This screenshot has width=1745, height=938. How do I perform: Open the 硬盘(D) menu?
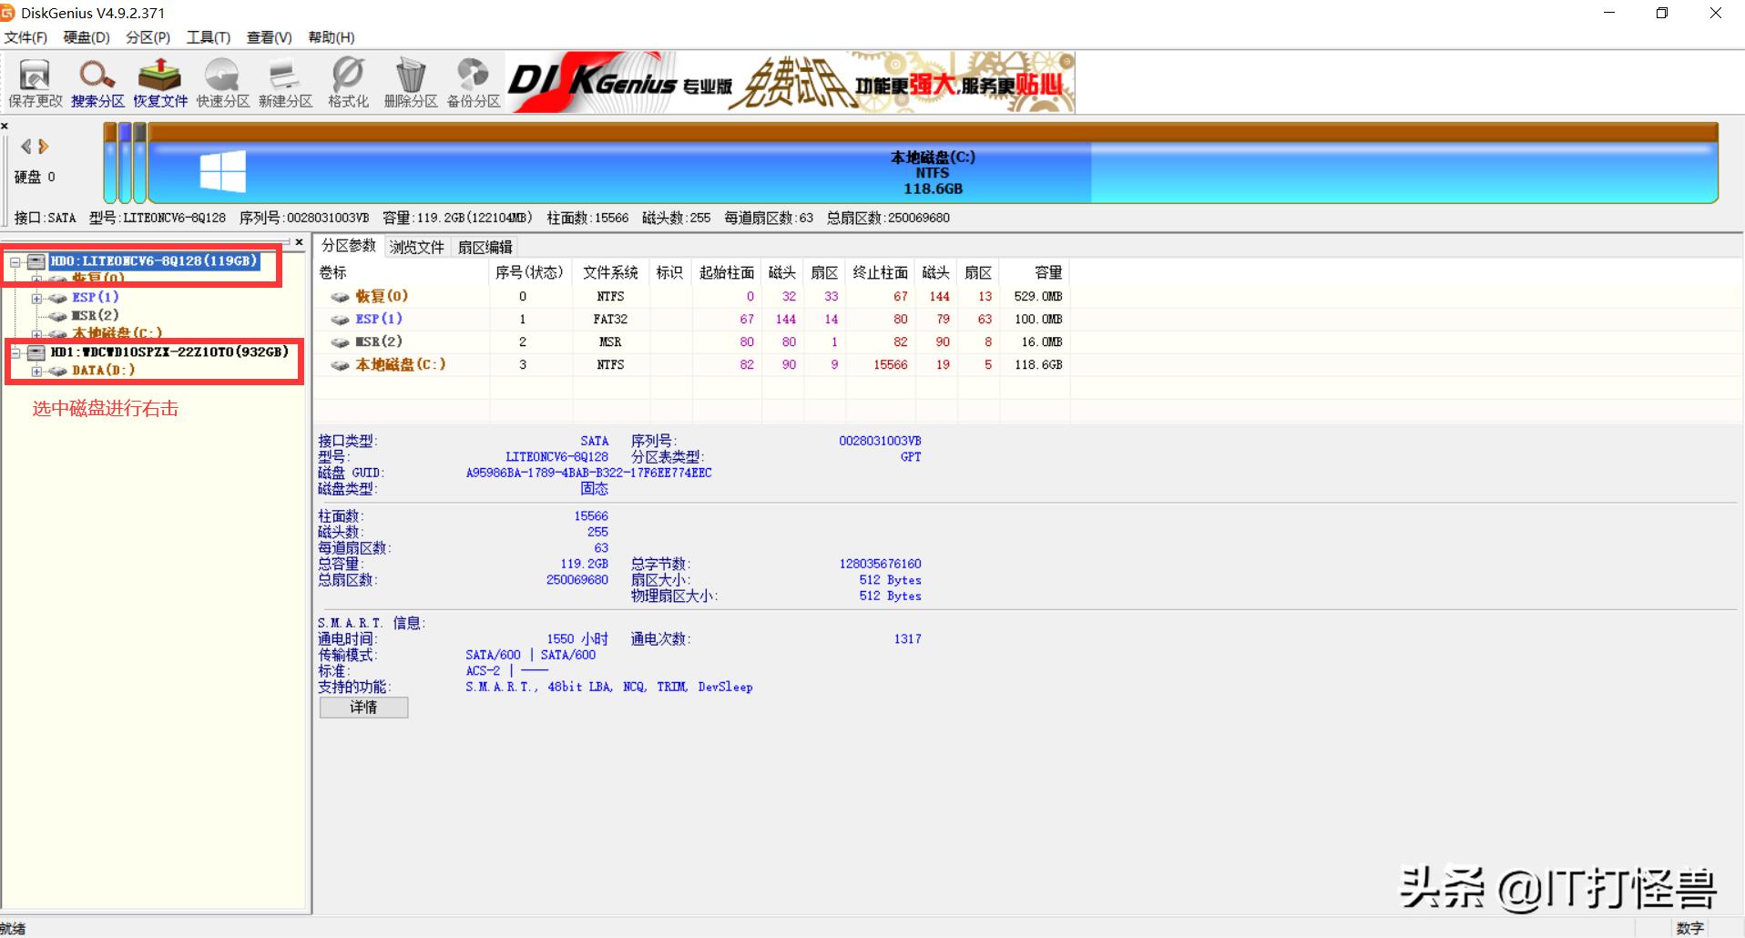[x=85, y=37]
